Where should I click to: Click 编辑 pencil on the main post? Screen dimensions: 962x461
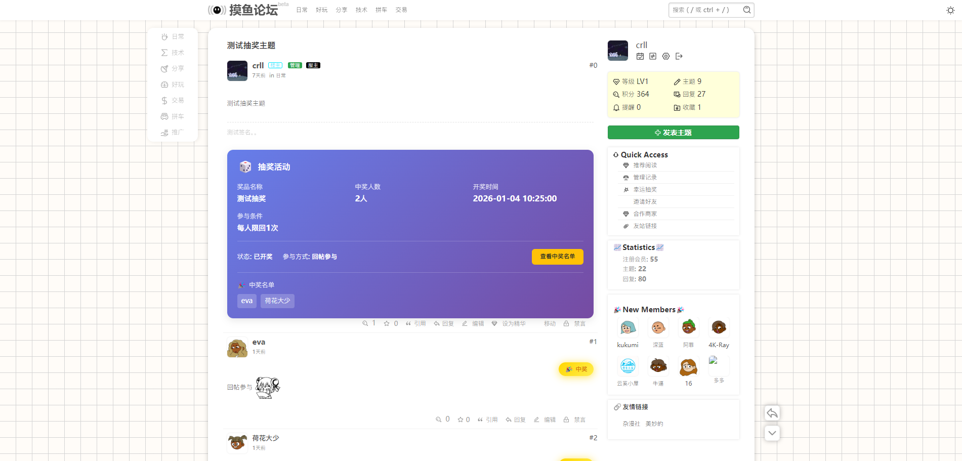[x=473, y=323]
